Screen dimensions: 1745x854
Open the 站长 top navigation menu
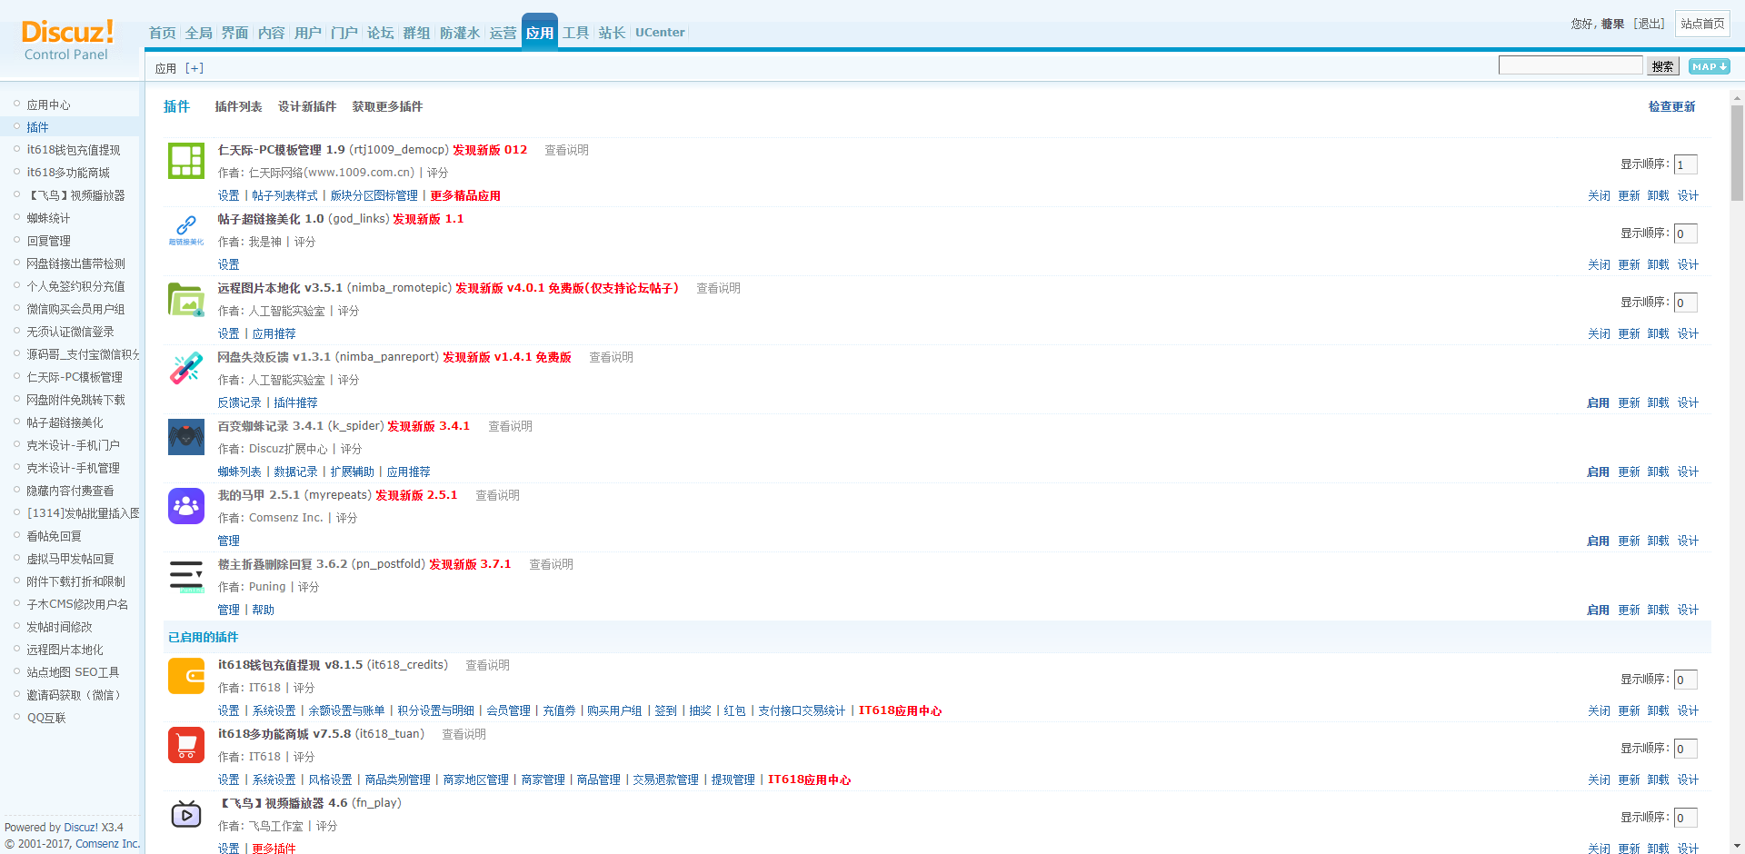612,33
